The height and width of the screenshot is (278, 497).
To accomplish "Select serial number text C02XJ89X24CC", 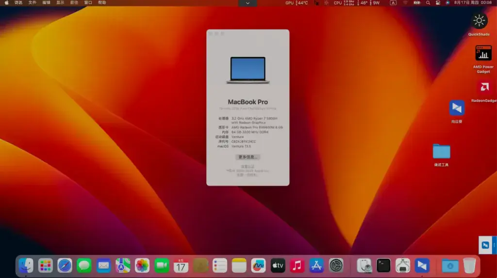I will click(x=244, y=142).
